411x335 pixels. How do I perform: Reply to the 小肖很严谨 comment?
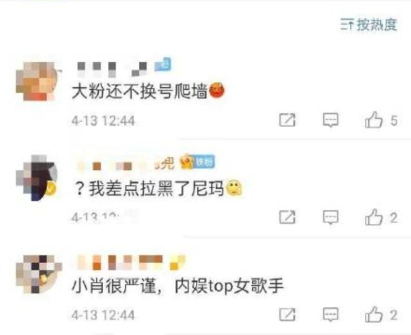coord(330,314)
